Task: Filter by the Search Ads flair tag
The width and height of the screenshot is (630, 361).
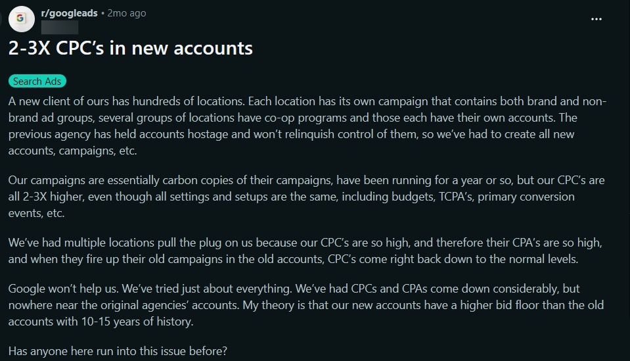Action: coord(37,81)
